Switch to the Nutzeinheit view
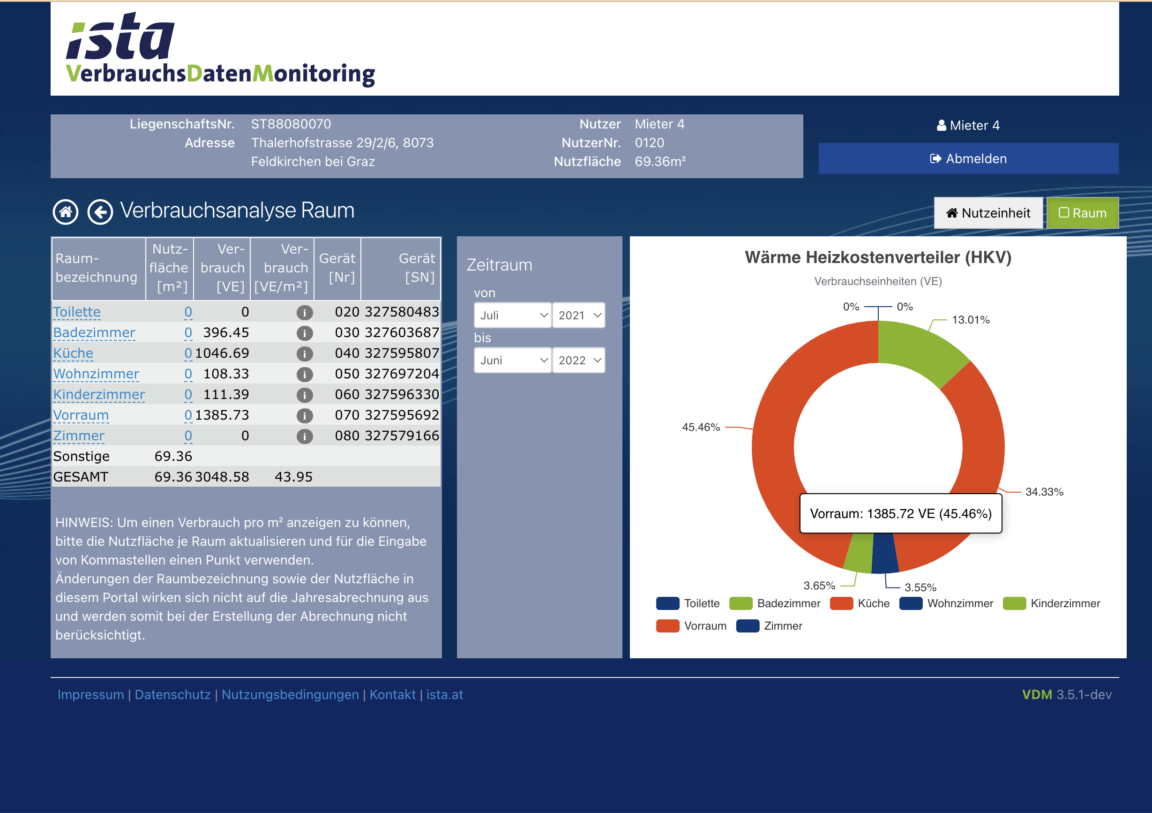Screen dimensions: 1152x813 pyautogui.click(x=988, y=212)
